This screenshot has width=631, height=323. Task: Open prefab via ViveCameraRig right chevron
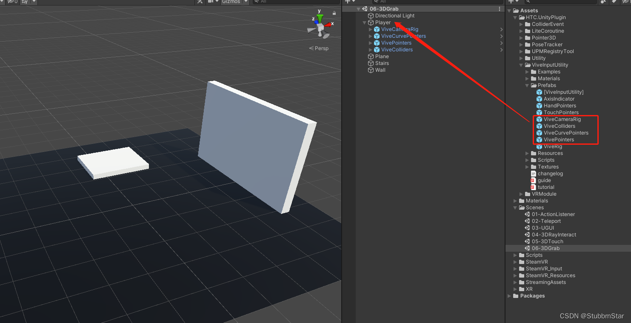click(x=502, y=29)
